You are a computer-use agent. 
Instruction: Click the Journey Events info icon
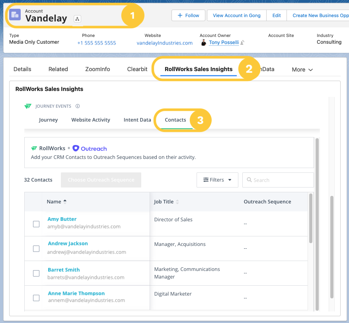[78, 106]
